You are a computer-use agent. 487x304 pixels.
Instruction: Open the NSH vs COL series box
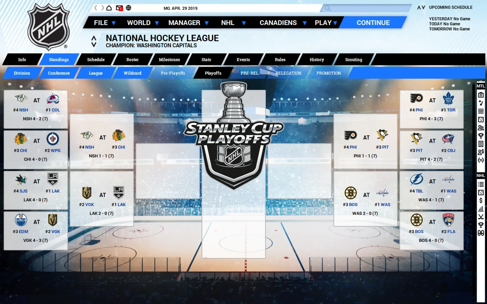36,109
